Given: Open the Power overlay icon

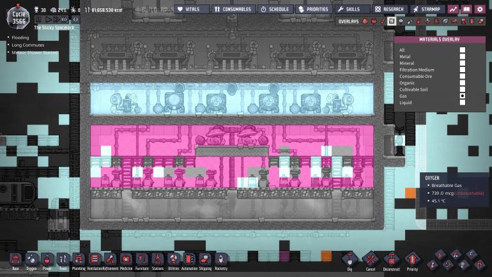Looking at the screenshot, I should (374, 21).
